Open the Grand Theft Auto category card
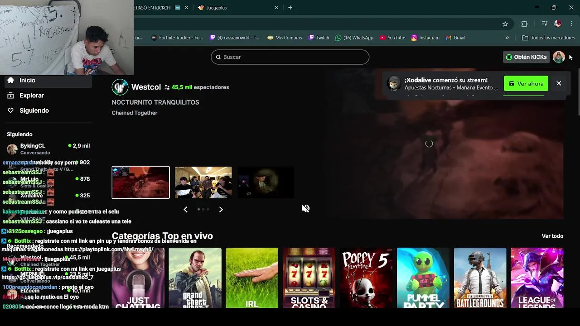 [195, 278]
